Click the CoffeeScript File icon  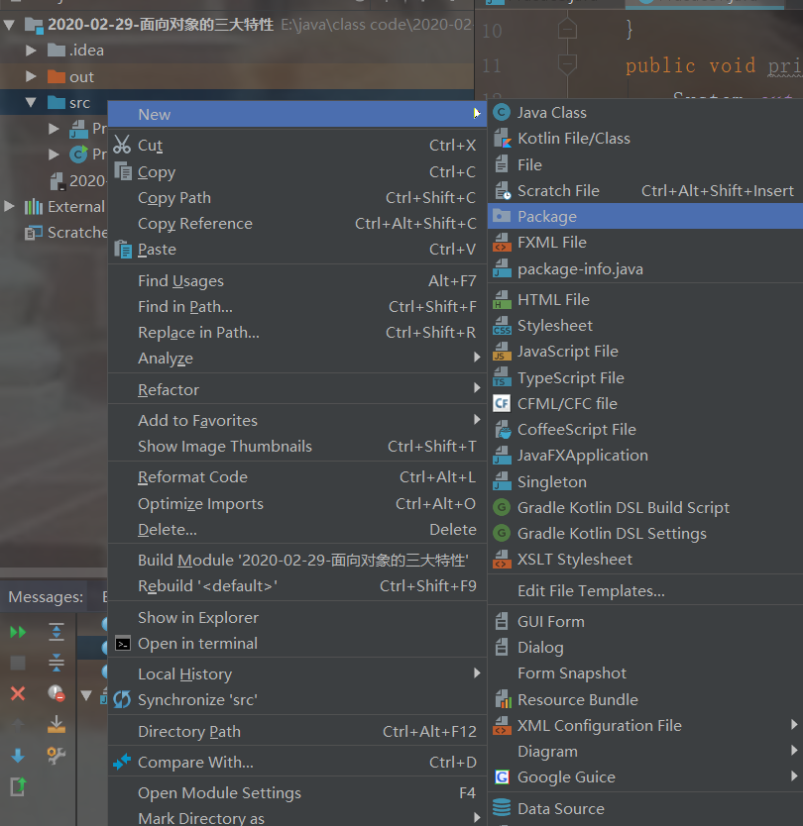[x=503, y=429]
